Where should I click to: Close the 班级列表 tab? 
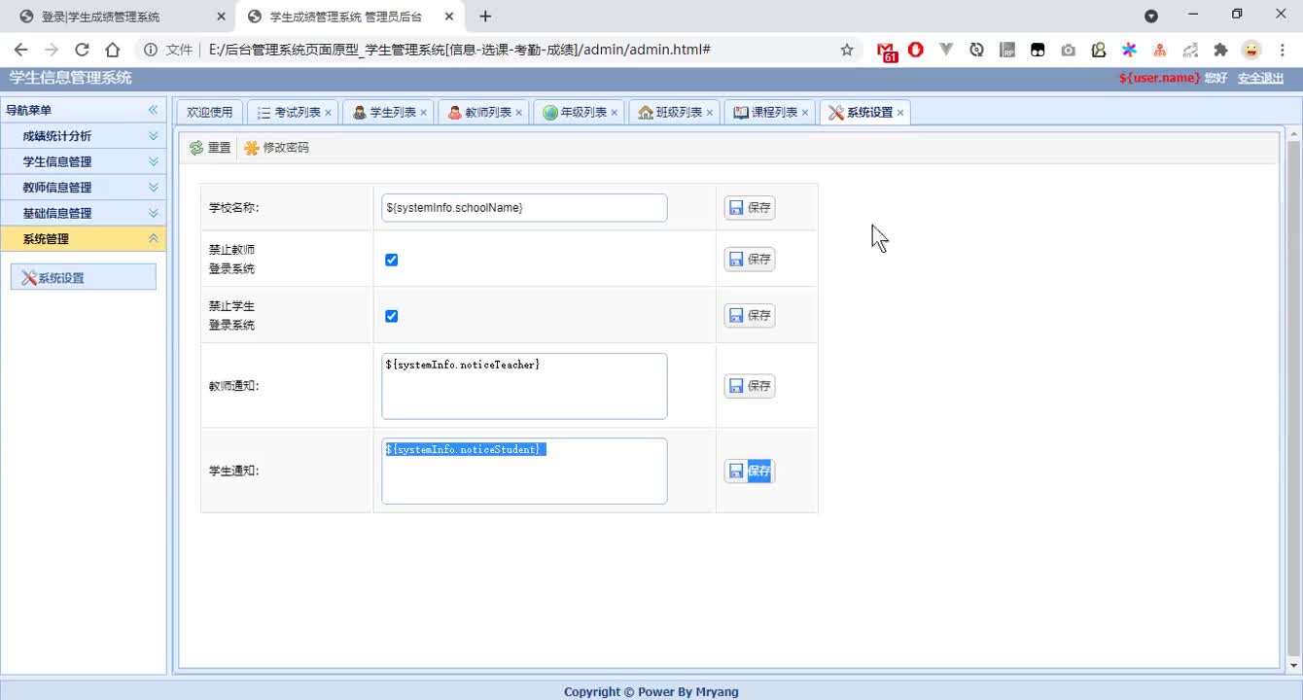coord(709,113)
